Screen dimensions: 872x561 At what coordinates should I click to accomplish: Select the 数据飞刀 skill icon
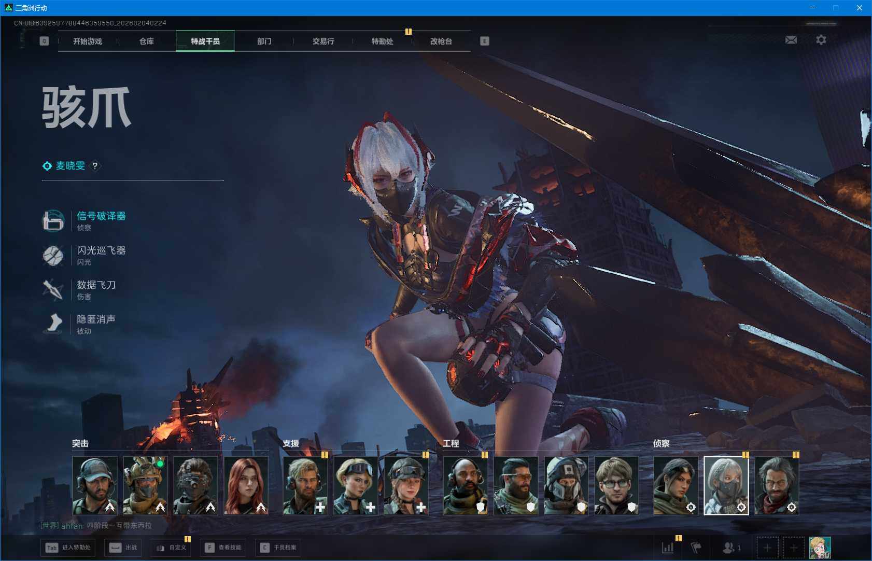click(x=53, y=290)
